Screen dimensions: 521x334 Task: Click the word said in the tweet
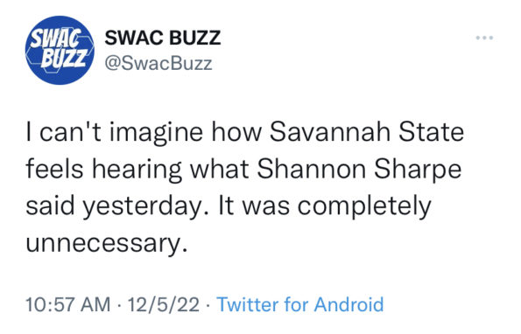click(50, 205)
